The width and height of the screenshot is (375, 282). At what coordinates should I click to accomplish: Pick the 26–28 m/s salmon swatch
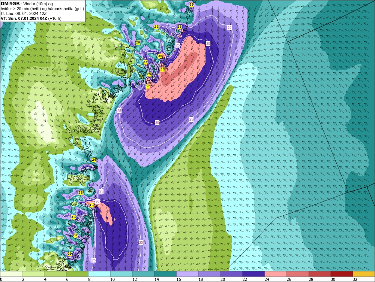297,274
